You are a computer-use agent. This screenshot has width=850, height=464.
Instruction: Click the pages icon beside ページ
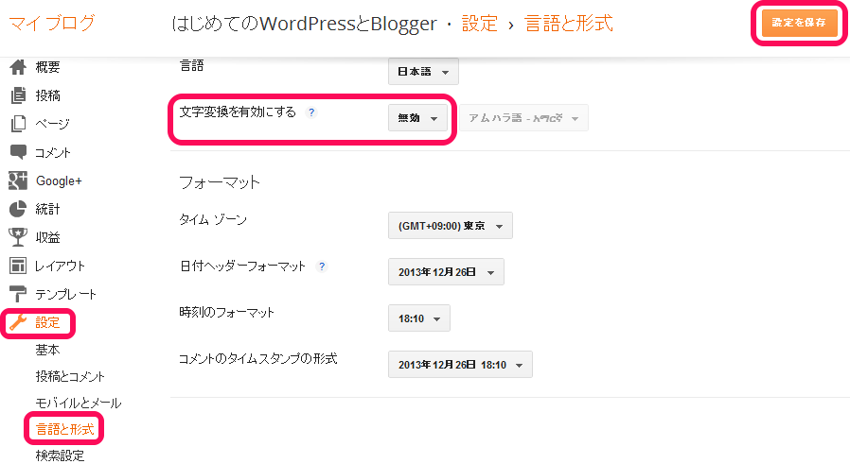coord(18,124)
